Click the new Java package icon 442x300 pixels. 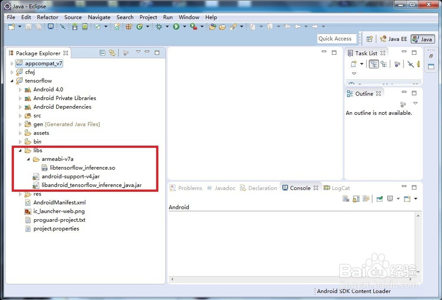pyautogui.click(x=129, y=27)
